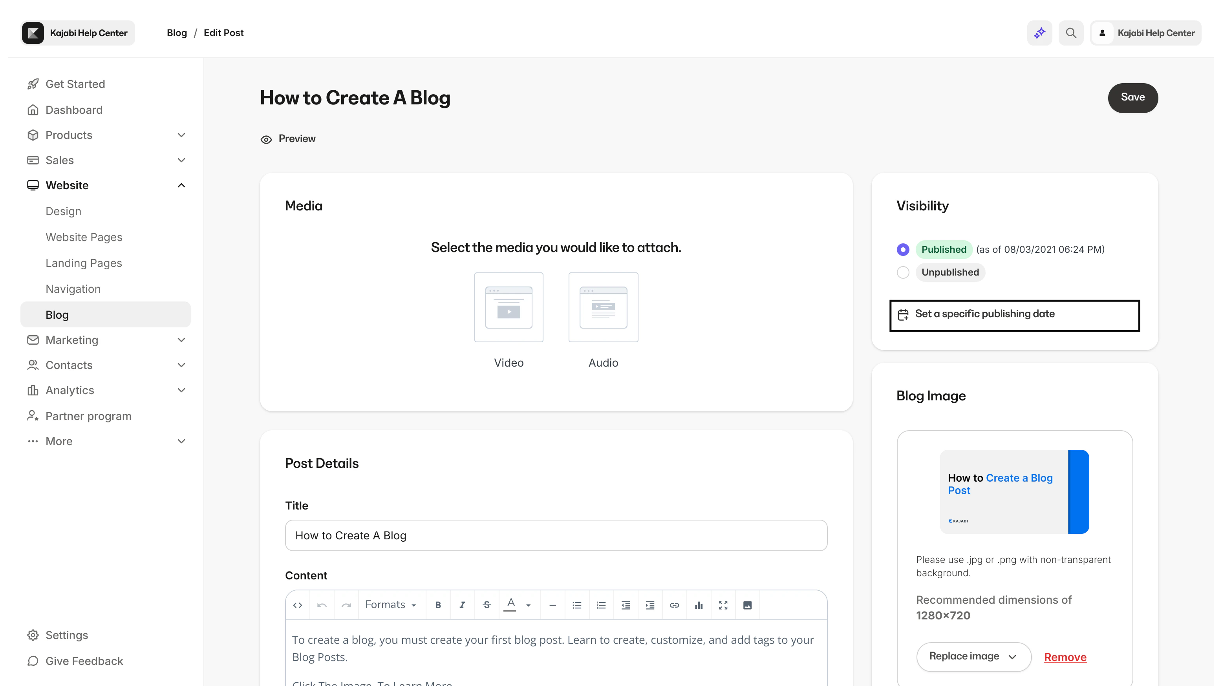
Task: Save the blog post
Action: click(1133, 97)
